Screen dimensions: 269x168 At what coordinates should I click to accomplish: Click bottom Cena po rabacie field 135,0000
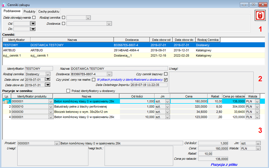[x=213, y=159]
